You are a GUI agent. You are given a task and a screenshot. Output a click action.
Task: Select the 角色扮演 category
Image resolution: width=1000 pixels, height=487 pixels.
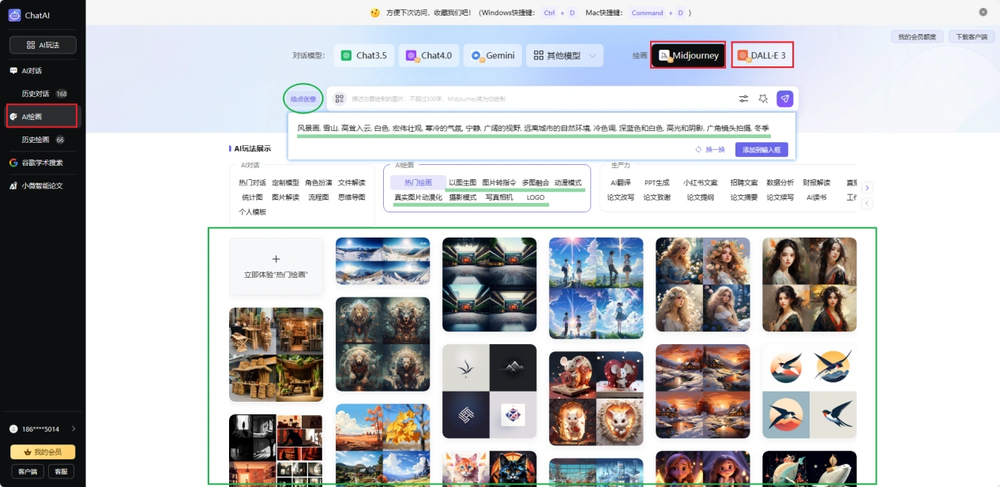318,182
